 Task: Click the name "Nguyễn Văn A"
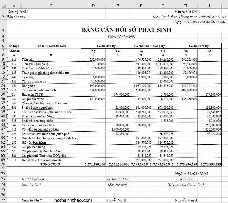(x=186, y=200)
